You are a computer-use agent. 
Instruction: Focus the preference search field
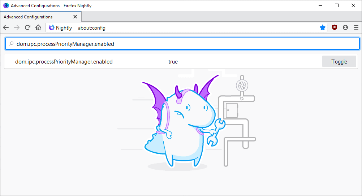coord(182,44)
